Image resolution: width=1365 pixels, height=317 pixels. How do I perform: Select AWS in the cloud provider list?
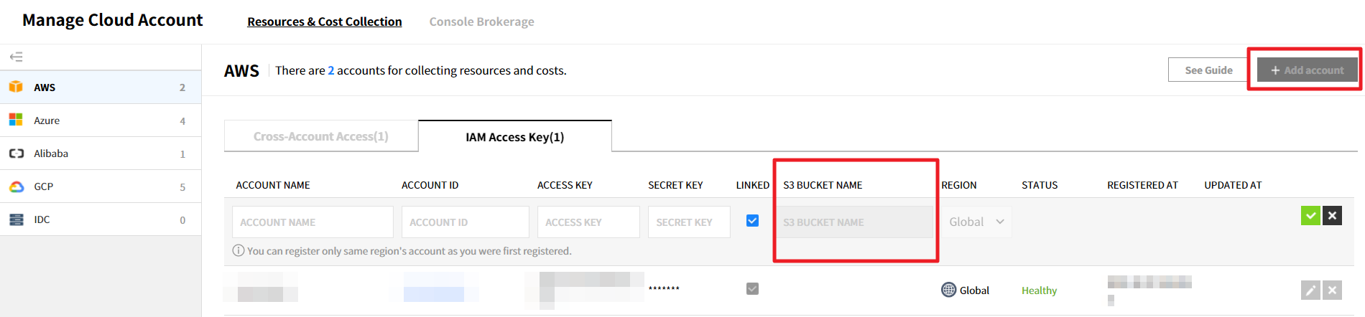45,87
